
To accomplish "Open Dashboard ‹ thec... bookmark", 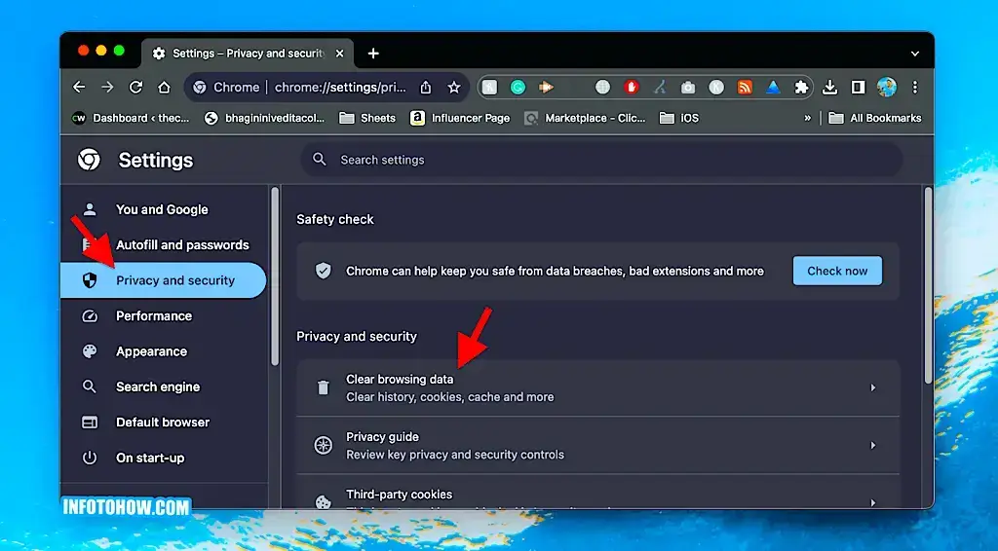I will pyautogui.click(x=131, y=118).
